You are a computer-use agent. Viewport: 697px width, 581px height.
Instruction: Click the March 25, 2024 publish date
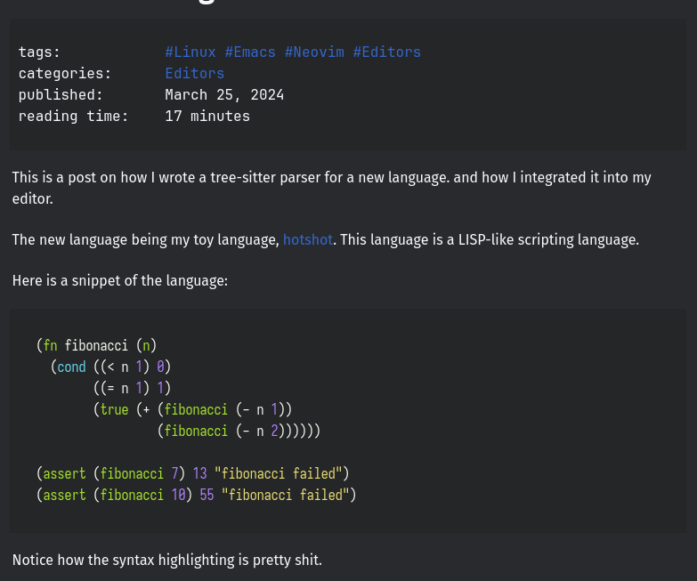click(224, 95)
